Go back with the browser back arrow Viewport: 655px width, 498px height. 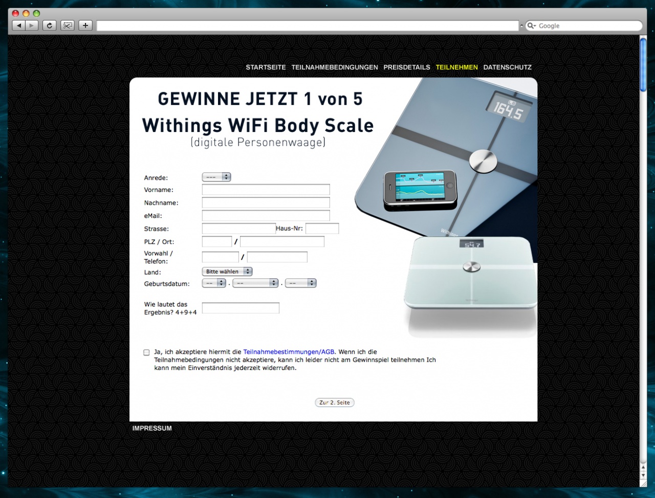coord(18,26)
